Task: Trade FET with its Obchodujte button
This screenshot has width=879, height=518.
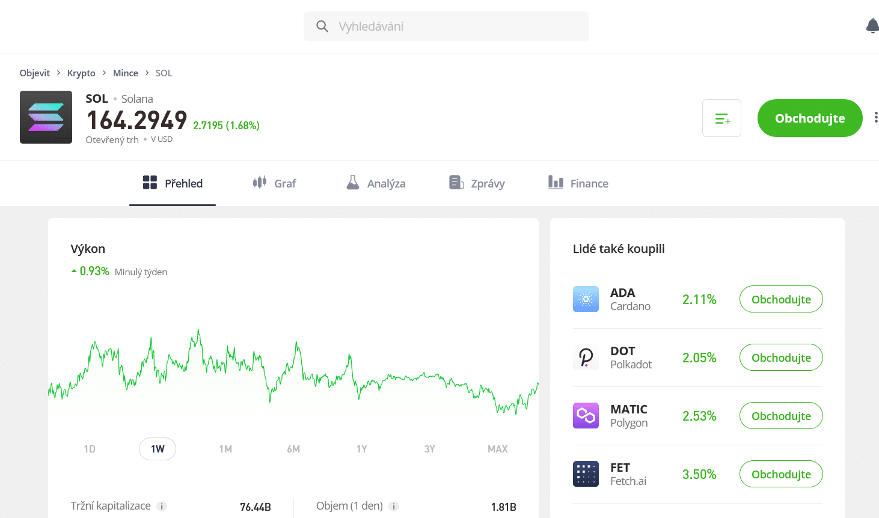Action: click(781, 474)
